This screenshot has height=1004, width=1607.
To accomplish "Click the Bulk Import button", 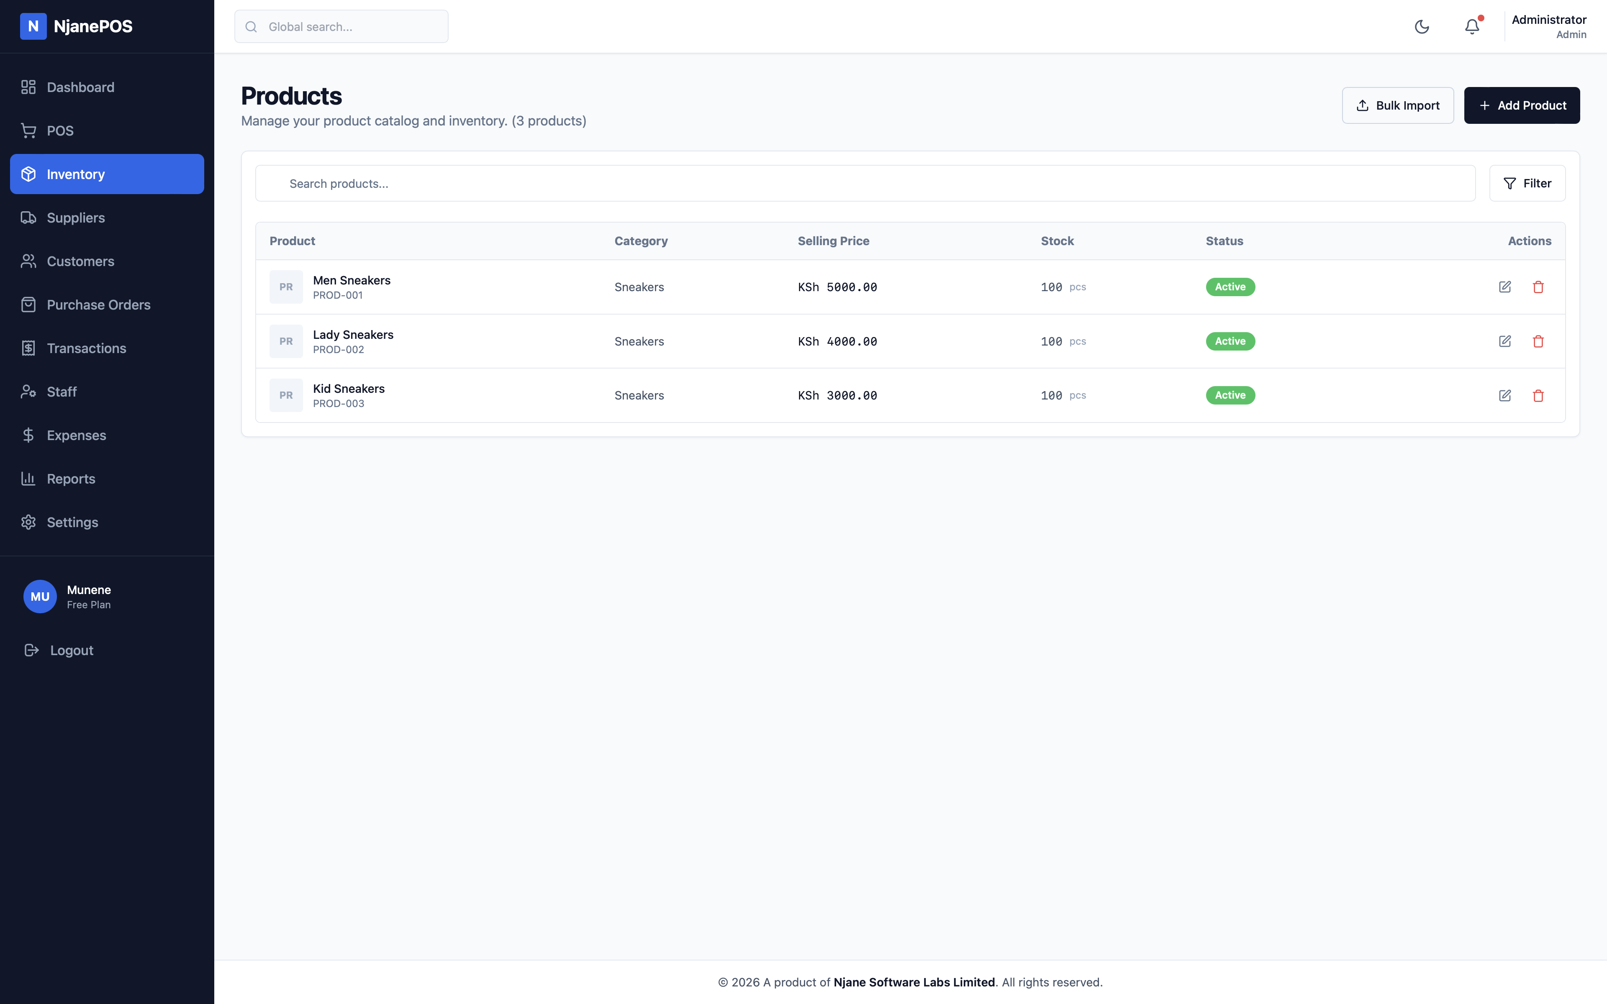I will (1398, 105).
